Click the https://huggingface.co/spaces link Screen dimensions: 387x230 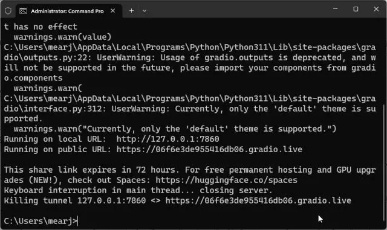226,180
